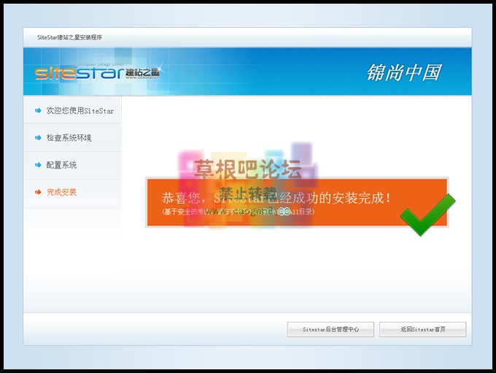Click the 恭喜您 installation success message
Screen dimensions: 496x373
pos(276,198)
